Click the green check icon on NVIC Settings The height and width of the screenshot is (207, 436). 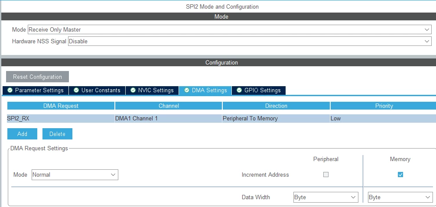click(133, 91)
